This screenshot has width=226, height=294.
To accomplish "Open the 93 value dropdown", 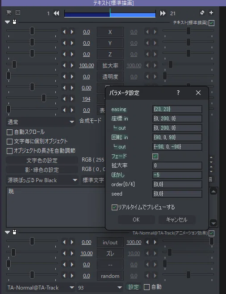I will click(x=100, y=287).
